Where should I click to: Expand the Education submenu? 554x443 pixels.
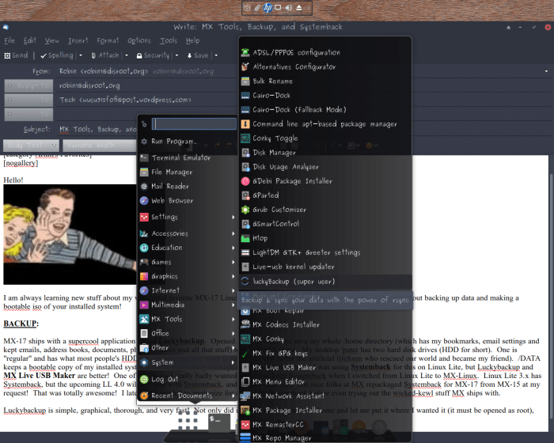pyautogui.click(x=188, y=248)
